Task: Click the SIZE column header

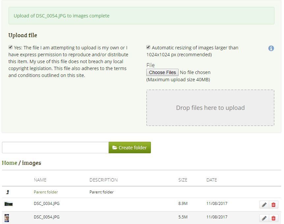Action: (x=183, y=180)
